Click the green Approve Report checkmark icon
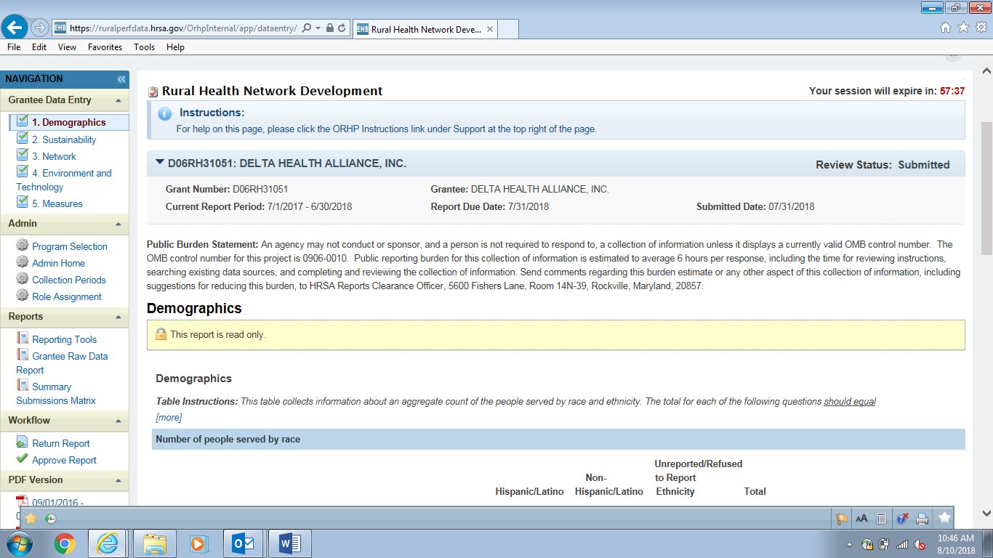Screen dimensions: 993x558 pyautogui.click(x=23, y=459)
